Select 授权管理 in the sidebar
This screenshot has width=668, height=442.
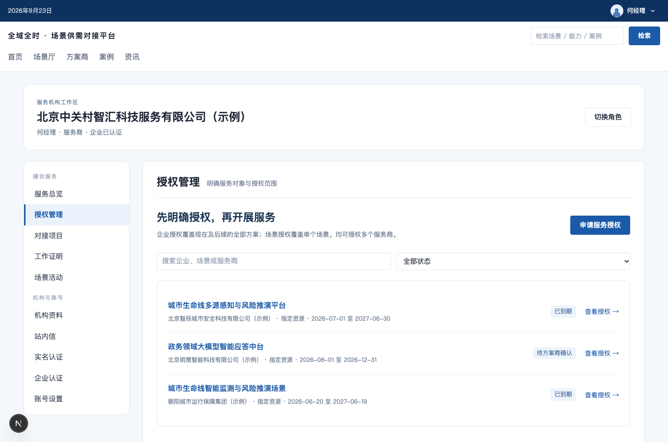coord(77,215)
